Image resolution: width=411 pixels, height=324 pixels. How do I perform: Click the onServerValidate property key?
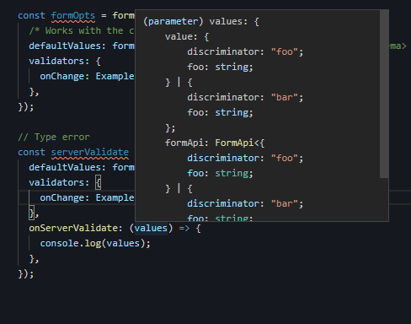pyautogui.click(x=73, y=228)
